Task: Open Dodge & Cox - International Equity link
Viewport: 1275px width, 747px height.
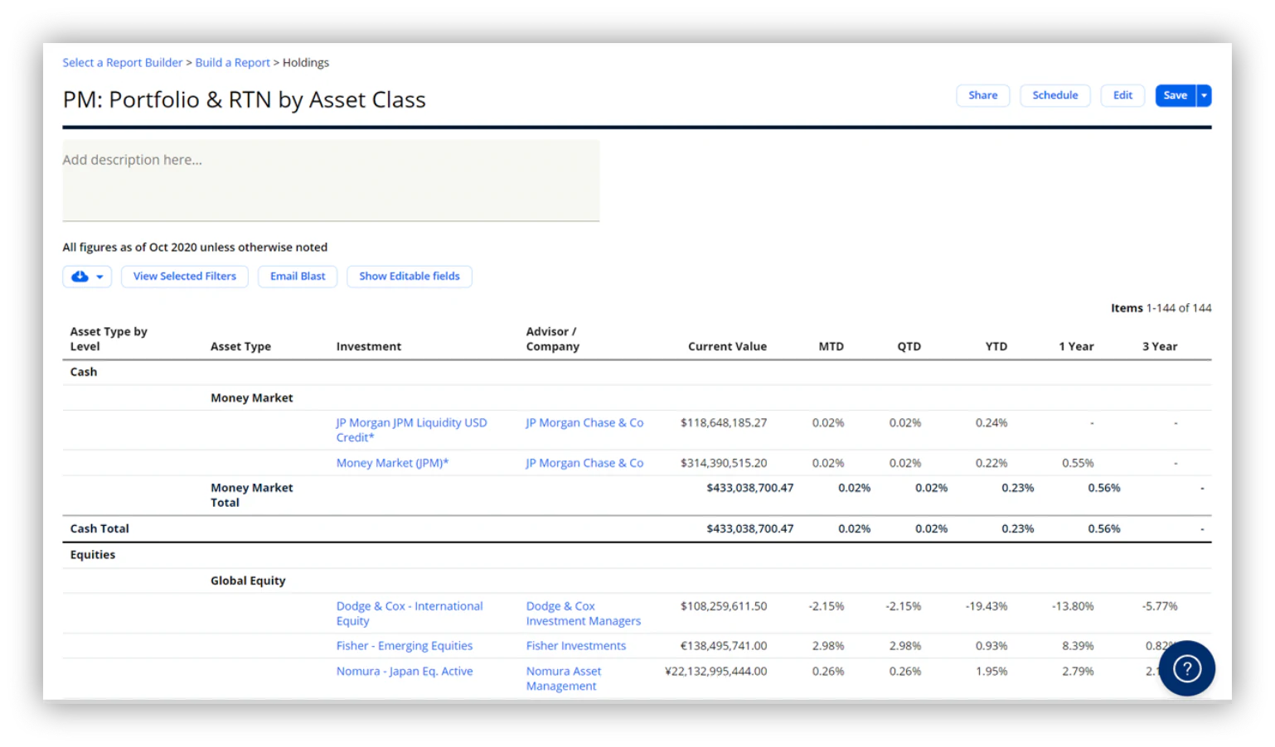Action: tap(410, 614)
